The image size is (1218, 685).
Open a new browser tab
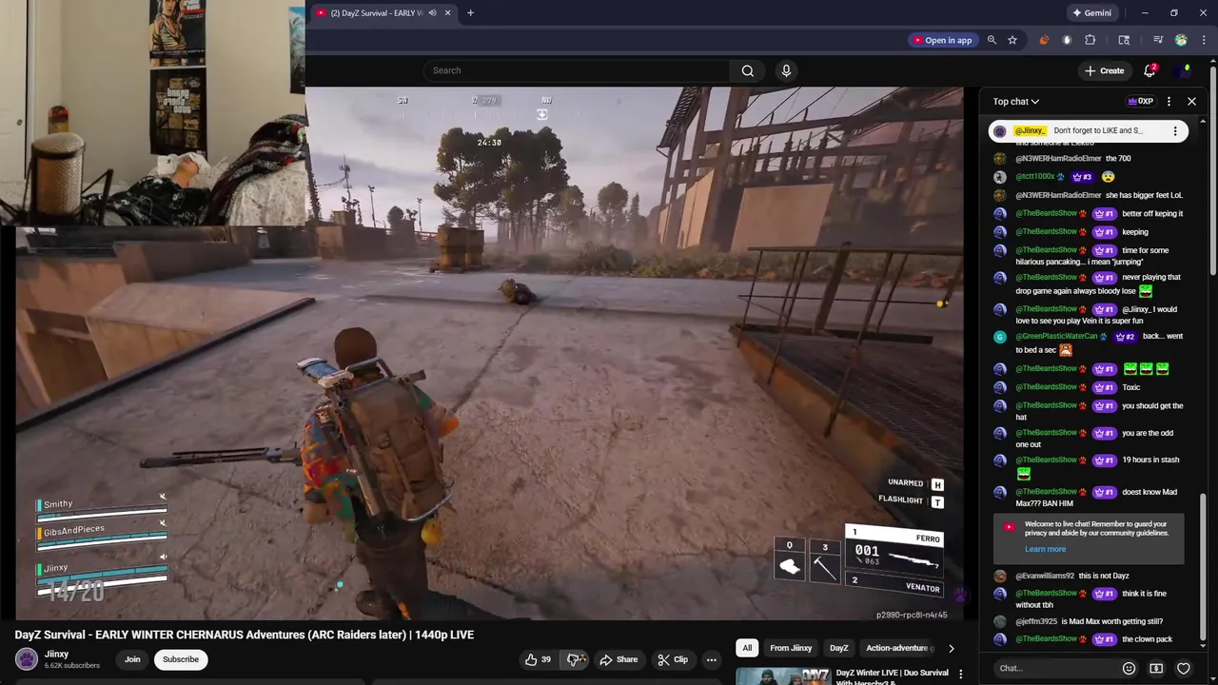(x=470, y=13)
